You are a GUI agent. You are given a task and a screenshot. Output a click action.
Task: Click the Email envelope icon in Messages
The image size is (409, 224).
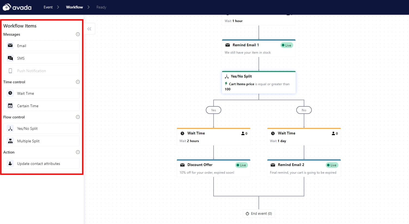pyautogui.click(x=10, y=45)
